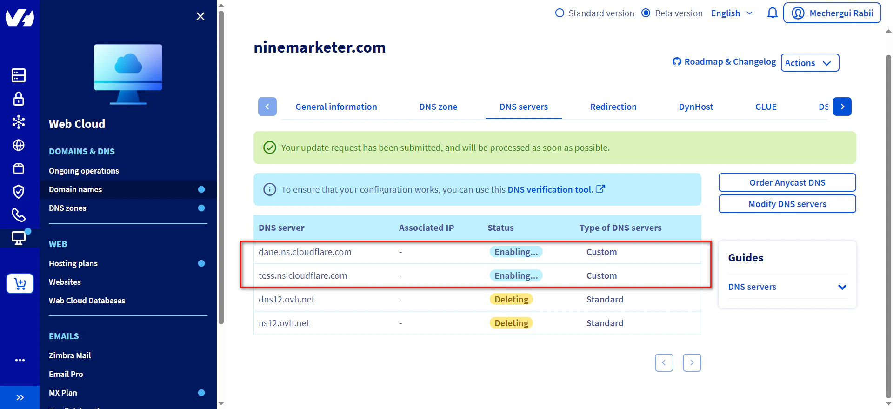Select the DNS servers tab
893x409 pixels.
click(524, 107)
